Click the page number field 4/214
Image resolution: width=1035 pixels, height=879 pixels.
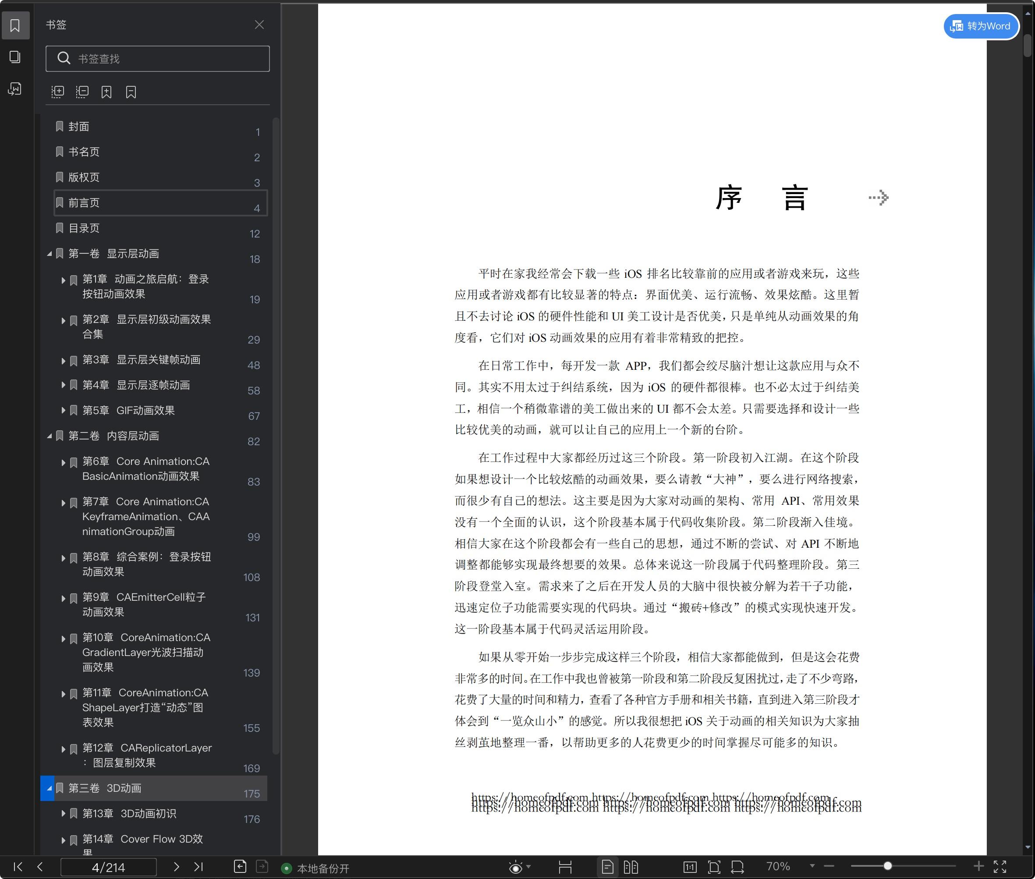tap(109, 867)
